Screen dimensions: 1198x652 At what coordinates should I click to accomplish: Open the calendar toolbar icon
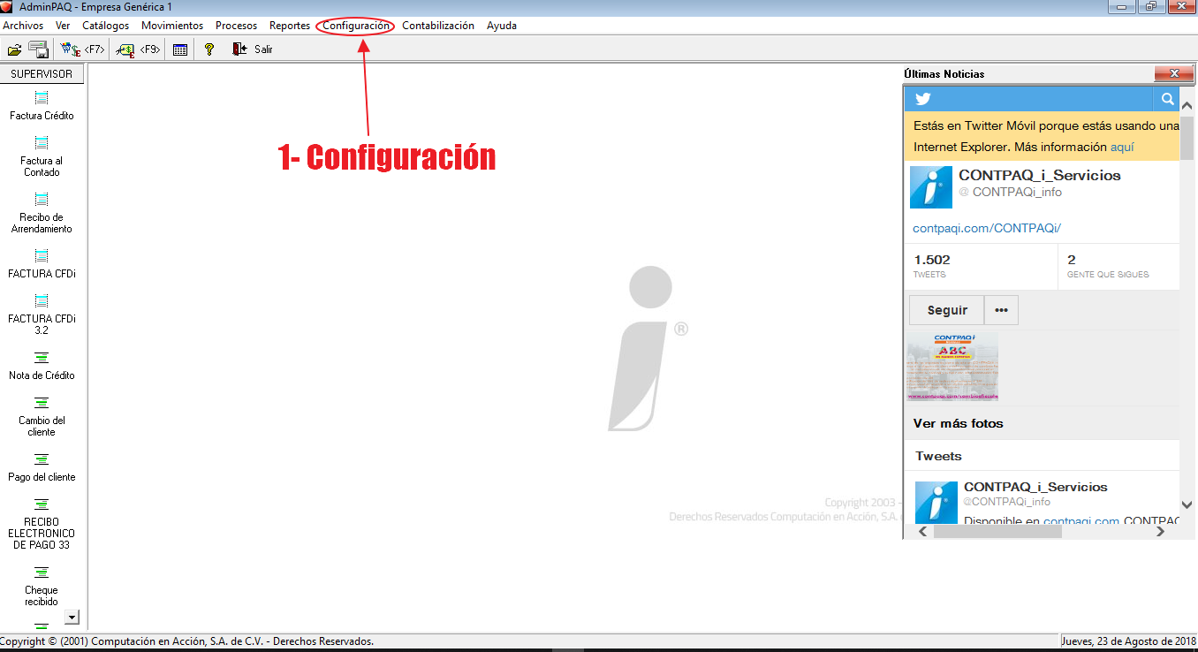tap(180, 49)
